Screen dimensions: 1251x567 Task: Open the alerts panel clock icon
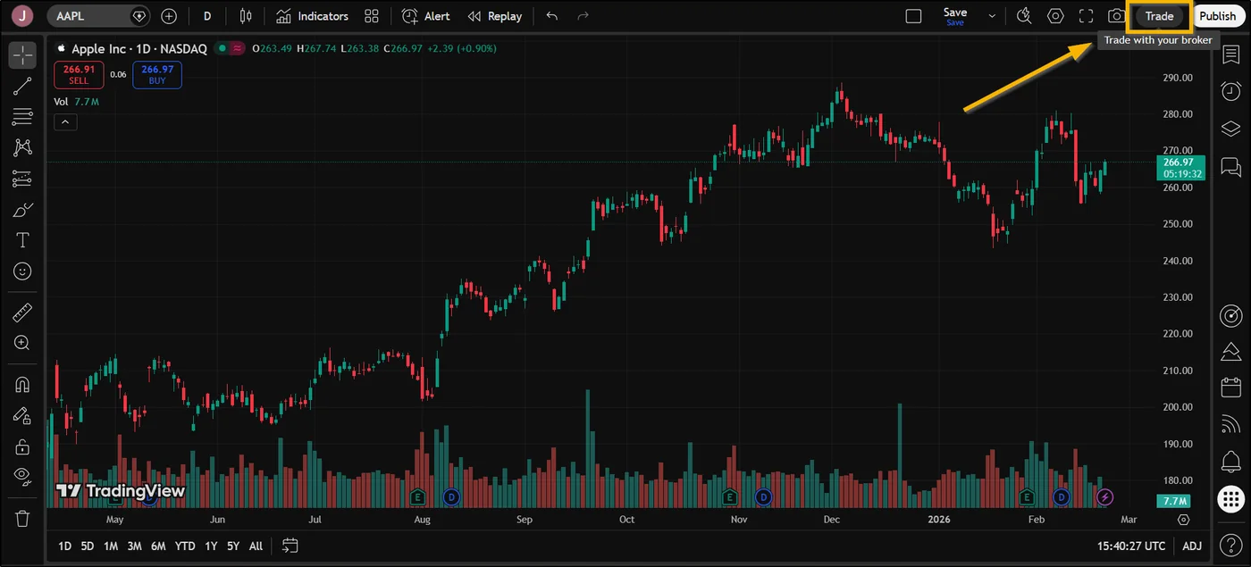tap(1230, 92)
